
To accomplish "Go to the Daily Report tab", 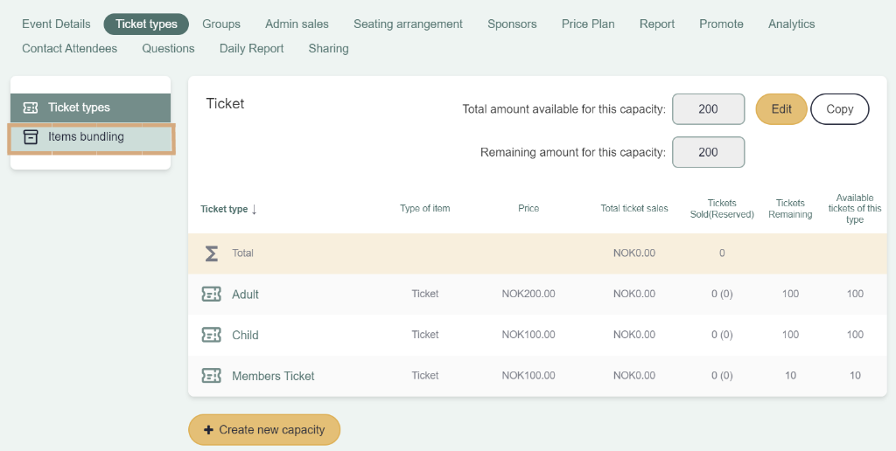I will (x=251, y=49).
